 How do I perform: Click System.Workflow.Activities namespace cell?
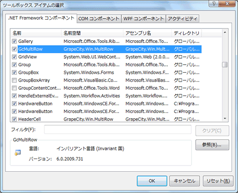click(x=91, y=96)
